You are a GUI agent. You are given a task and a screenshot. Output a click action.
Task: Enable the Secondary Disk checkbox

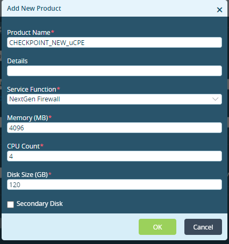pos(10,204)
